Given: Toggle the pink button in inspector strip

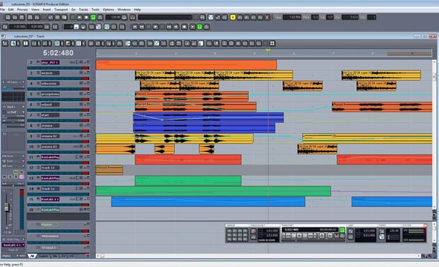Looking at the screenshot, I should click(x=22, y=177).
